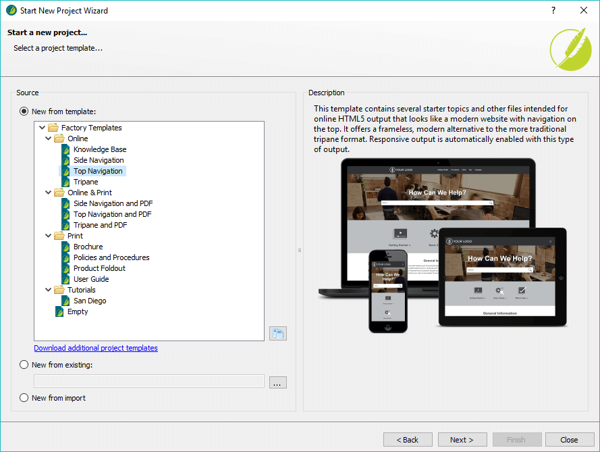Click the New from existing path field
The image size is (600, 452).
149,381
